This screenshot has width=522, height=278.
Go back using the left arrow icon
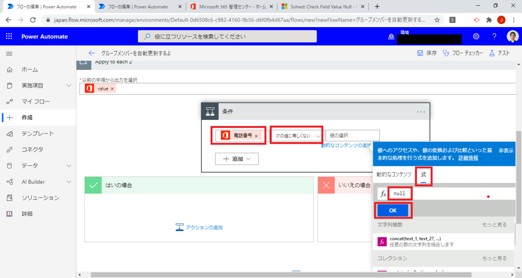click(x=91, y=53)
